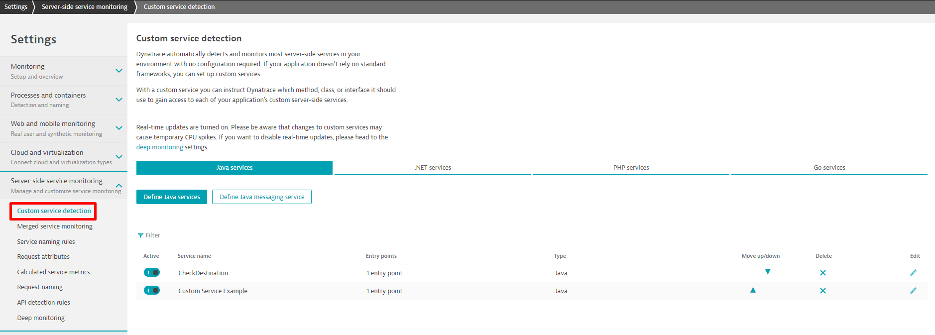Follow the deep monitoring settings link

pyautogui.click(x=159, y=147)
